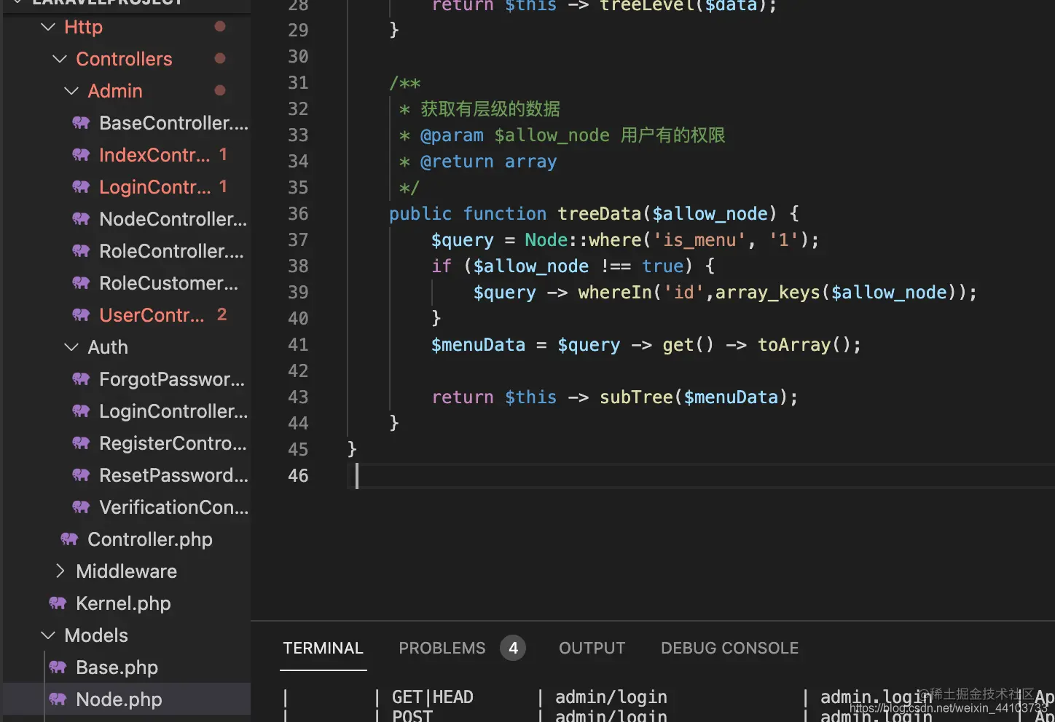
Task: Click PHP icon of NodeController file
Action: point(81,219)
